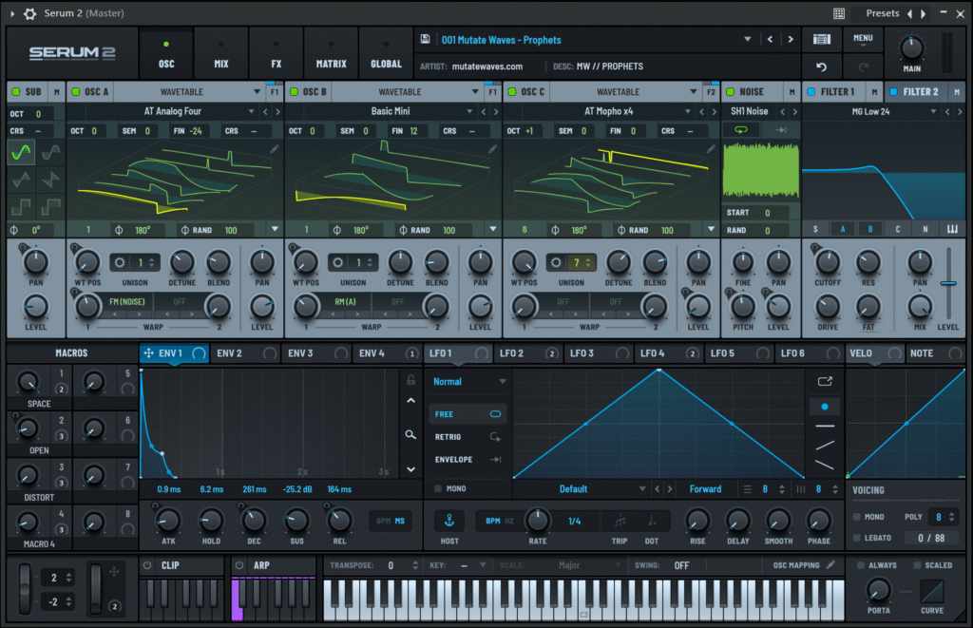Click Forward LFO direction button
Image resolution: width=973 pixels, height=628 pixels.
pos(705,489)
